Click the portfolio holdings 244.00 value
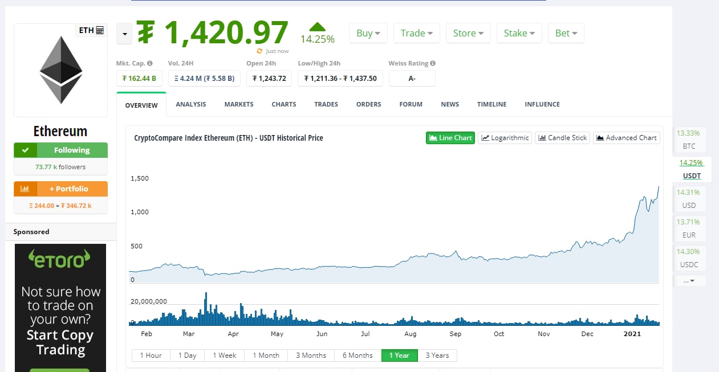This screenshot has height=372, width=719. point(41,206)
